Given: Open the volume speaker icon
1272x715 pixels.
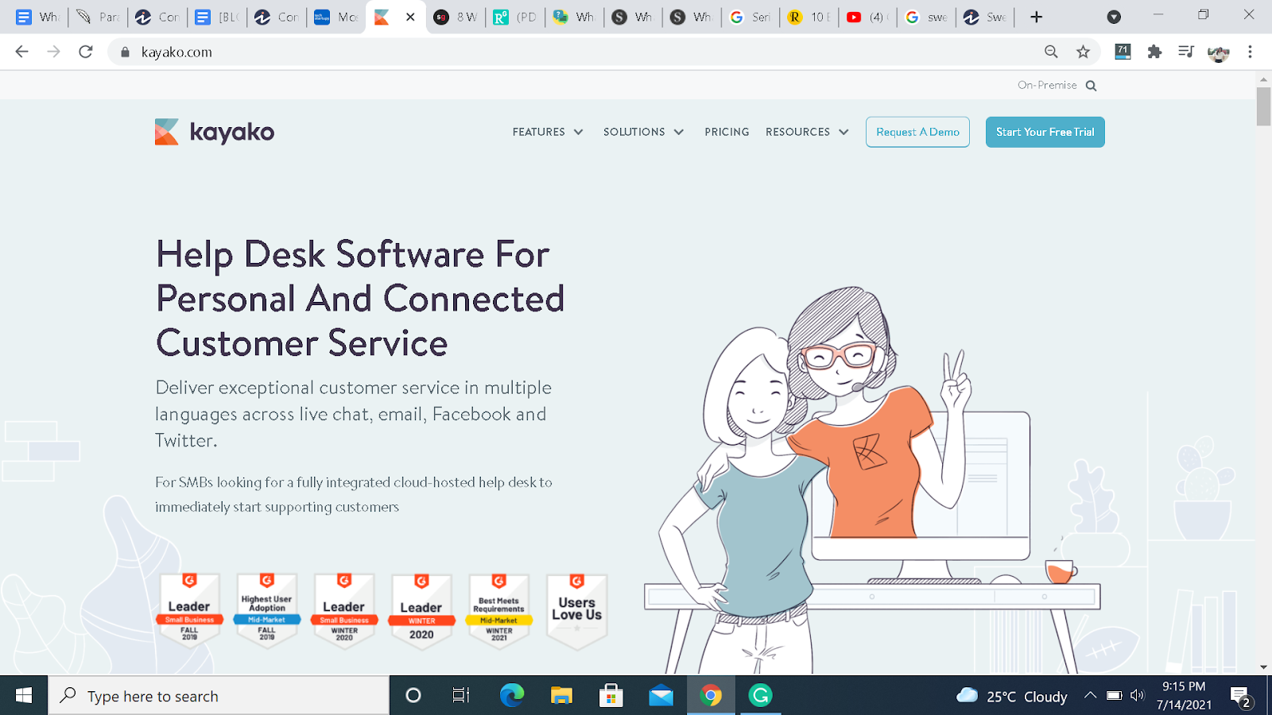Looking at the screenshot, I should [x=1138, y=696].
